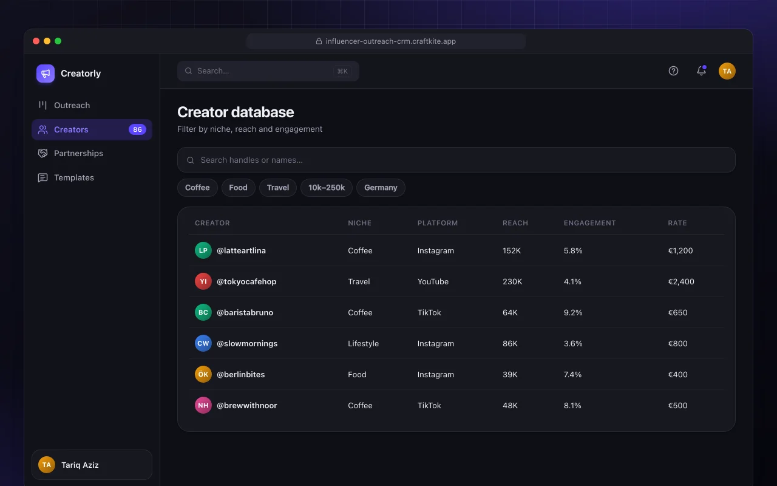Toggle the Coffee filter chip
This screenshot has width=777, height=486.
point(197,188)
